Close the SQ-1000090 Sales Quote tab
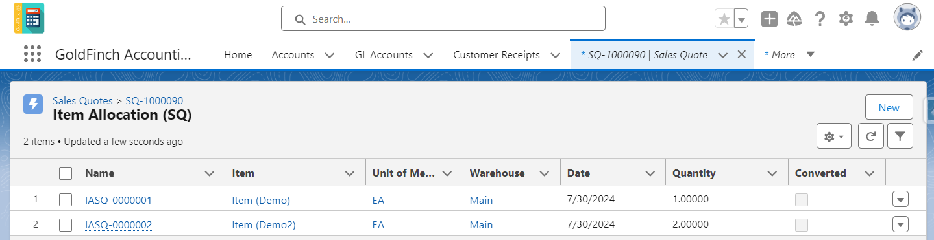The width and height of the screenshot is (934, 240). pyautogui.click(x=742, y=54)
